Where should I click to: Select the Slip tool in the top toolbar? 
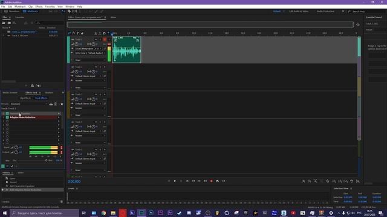pyautogui.click(x=74, y=11)
